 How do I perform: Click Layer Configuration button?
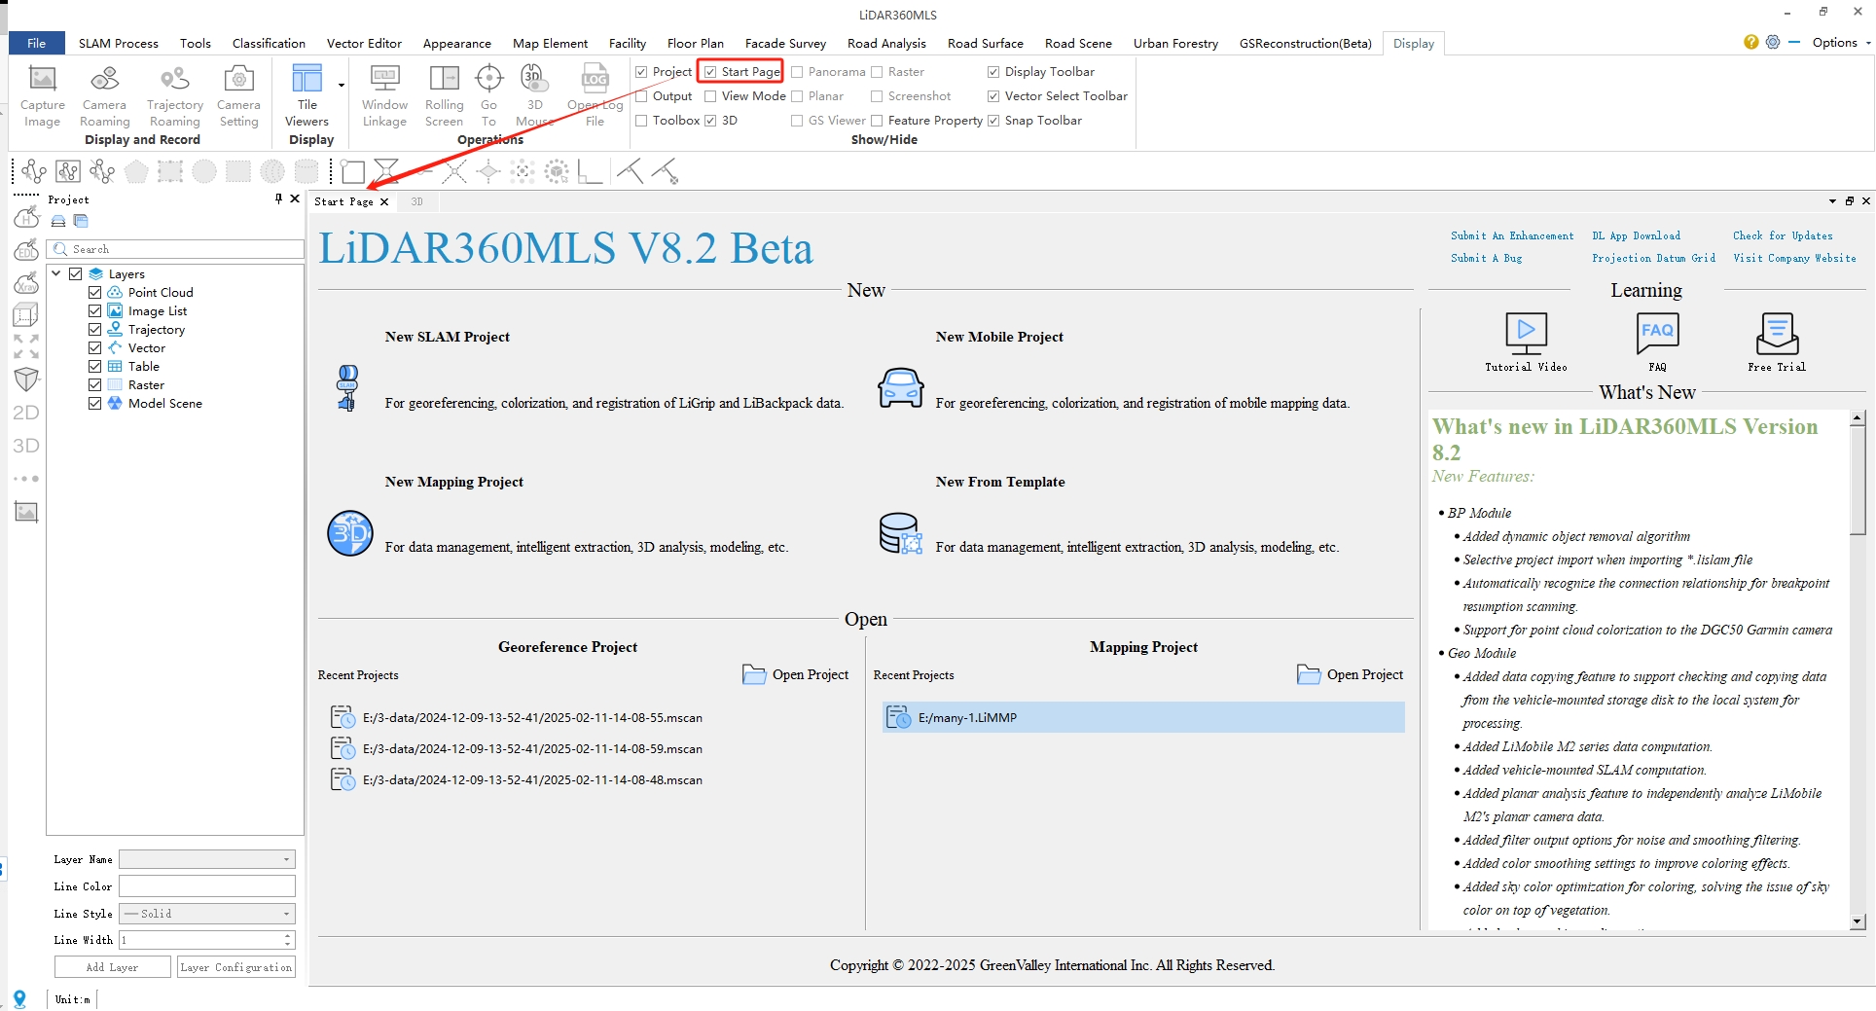(235, 967)
